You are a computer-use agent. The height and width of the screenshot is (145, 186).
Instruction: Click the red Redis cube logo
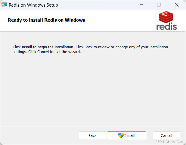166,17
